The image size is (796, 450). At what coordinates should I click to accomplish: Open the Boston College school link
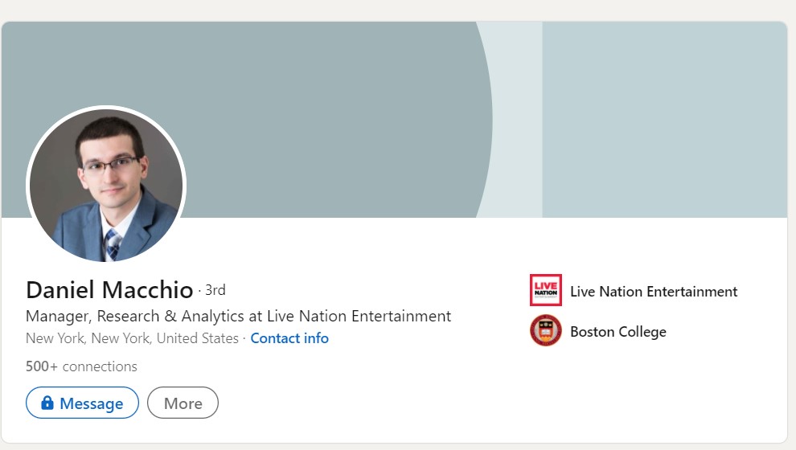pyautogui.click(x=618, y=332)
